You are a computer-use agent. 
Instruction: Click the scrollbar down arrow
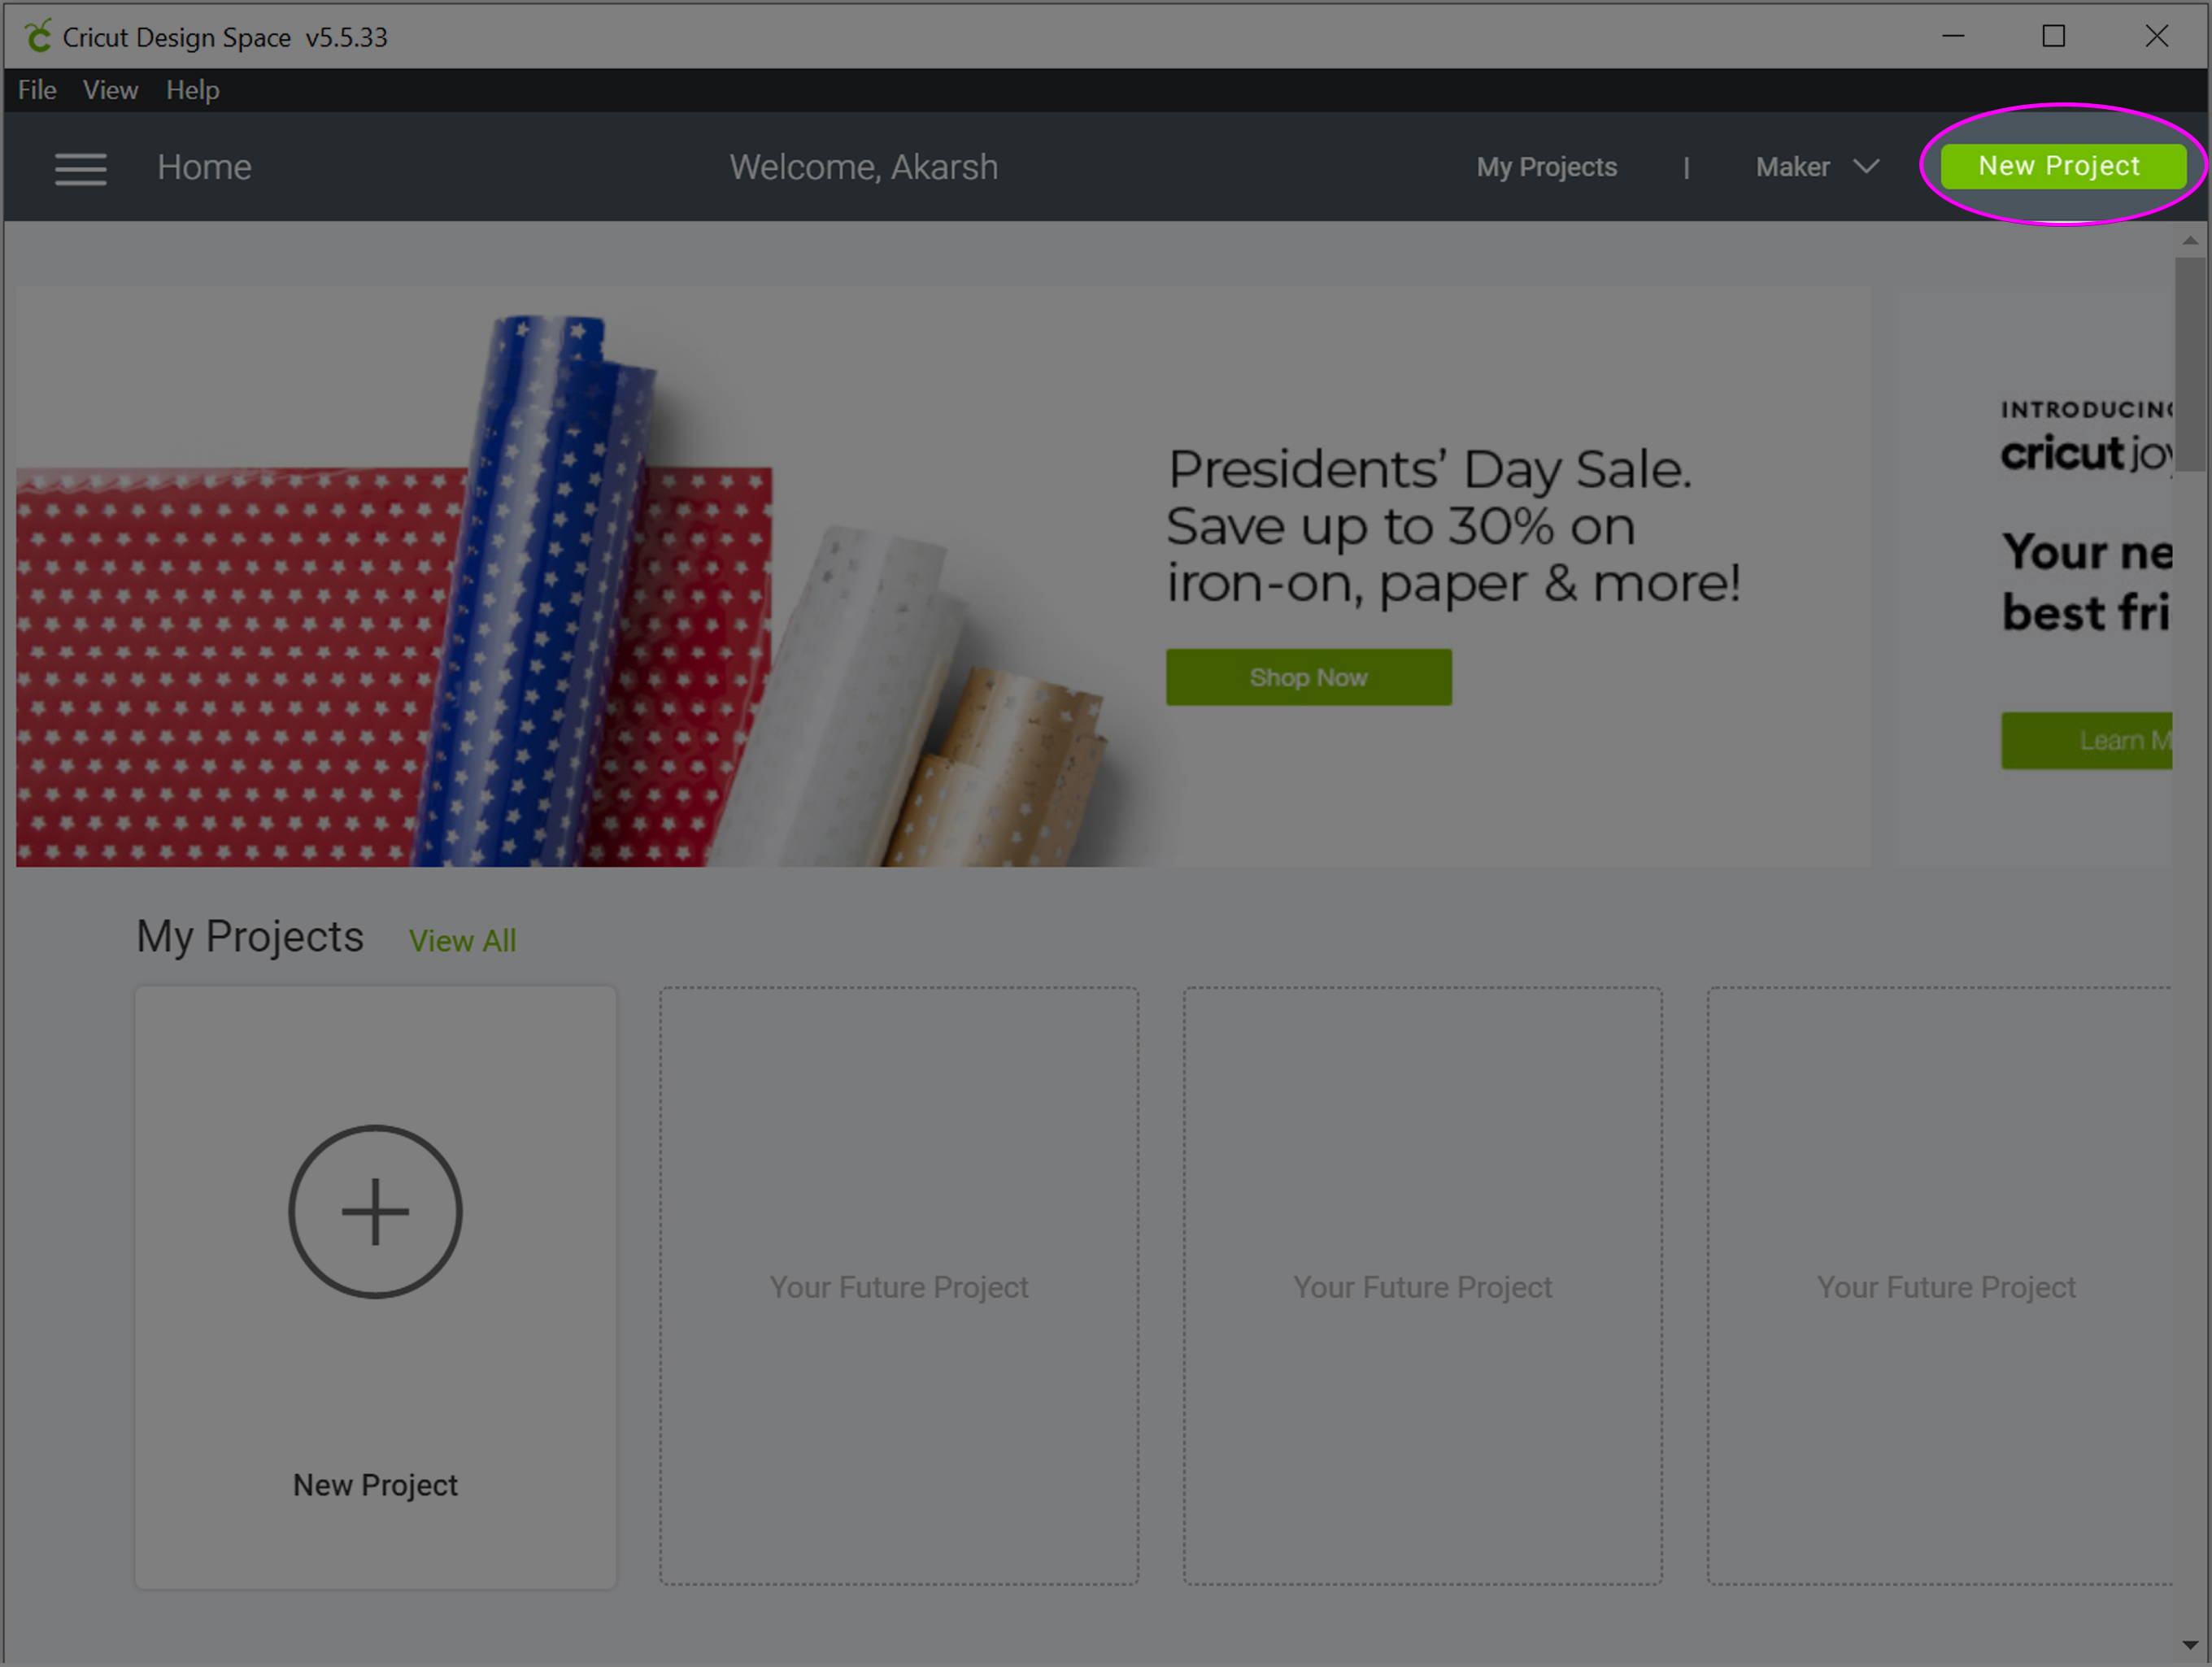tap(2190, 1645)
